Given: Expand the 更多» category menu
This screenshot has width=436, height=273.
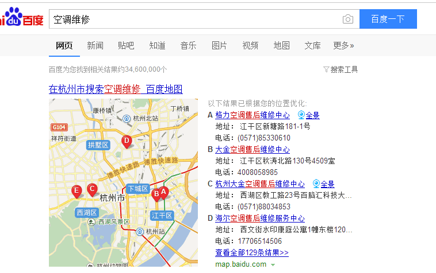Looking at the screenshot, I should point(343,45).
